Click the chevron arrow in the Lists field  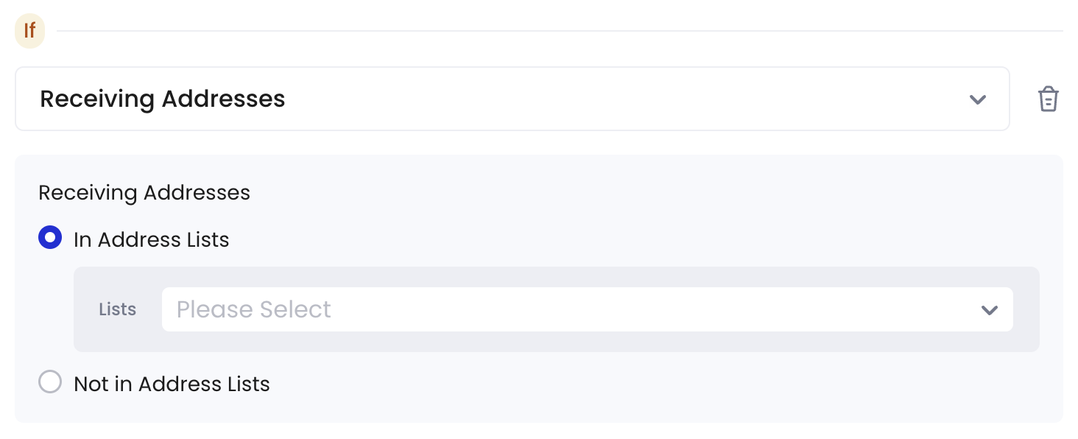click(x=989, y=310)
